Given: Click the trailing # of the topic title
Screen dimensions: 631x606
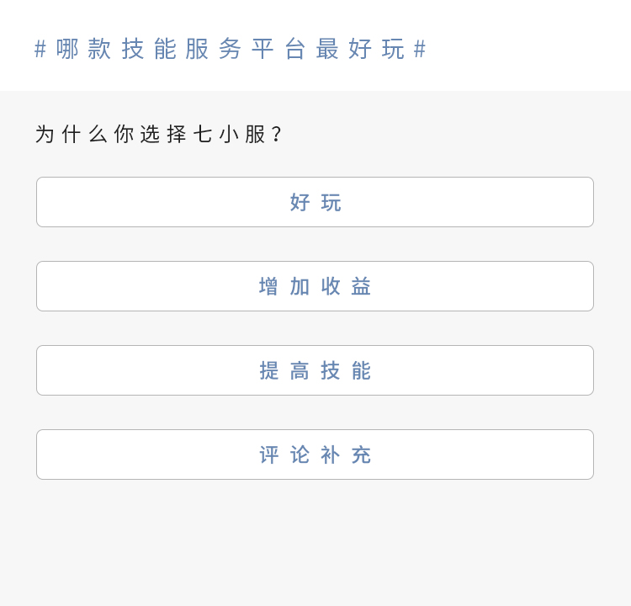Looking at the screenshot, I should (420, 49).
